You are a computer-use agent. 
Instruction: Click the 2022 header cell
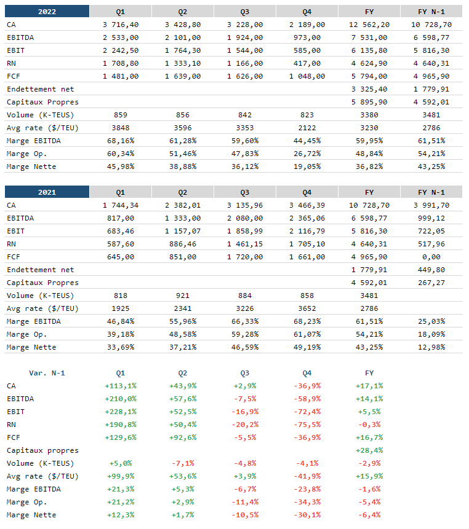[x=47, y=12]
